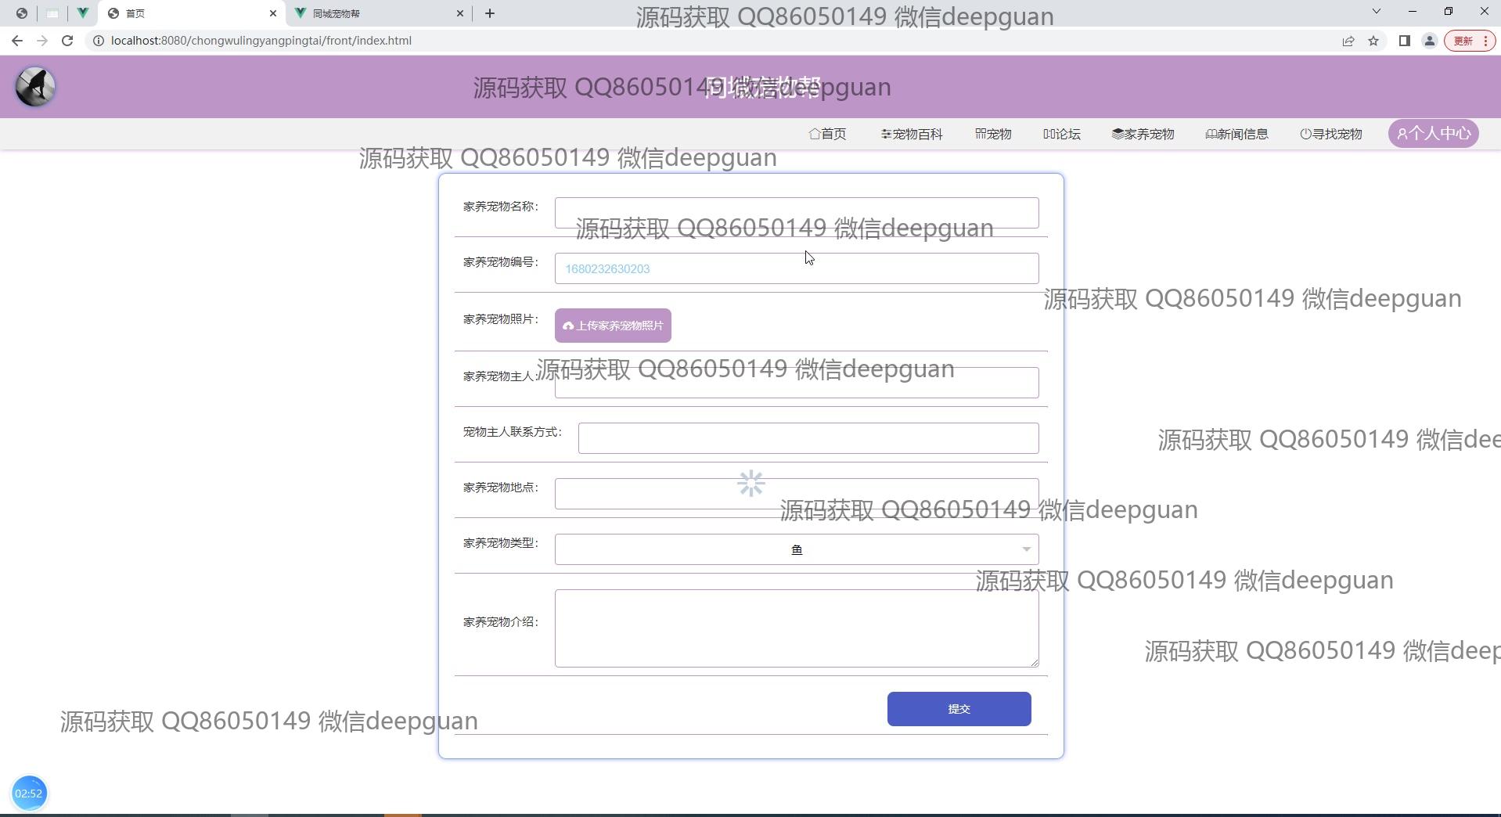Image resolution: width=1501 pixels, height=817 pixels.
Task: Go to the 论坛 navigation item
Action: coord(1061,134)
